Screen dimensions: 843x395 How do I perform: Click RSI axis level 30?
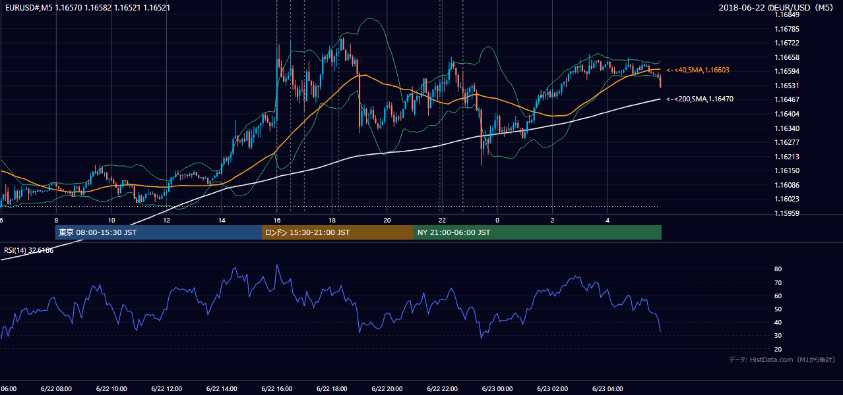coord(778,336)
